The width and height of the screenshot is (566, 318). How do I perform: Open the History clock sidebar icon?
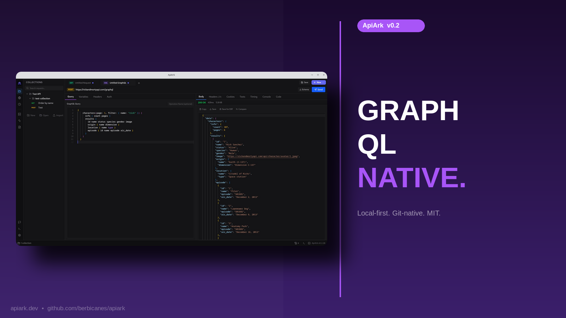[x=19, y=104]
